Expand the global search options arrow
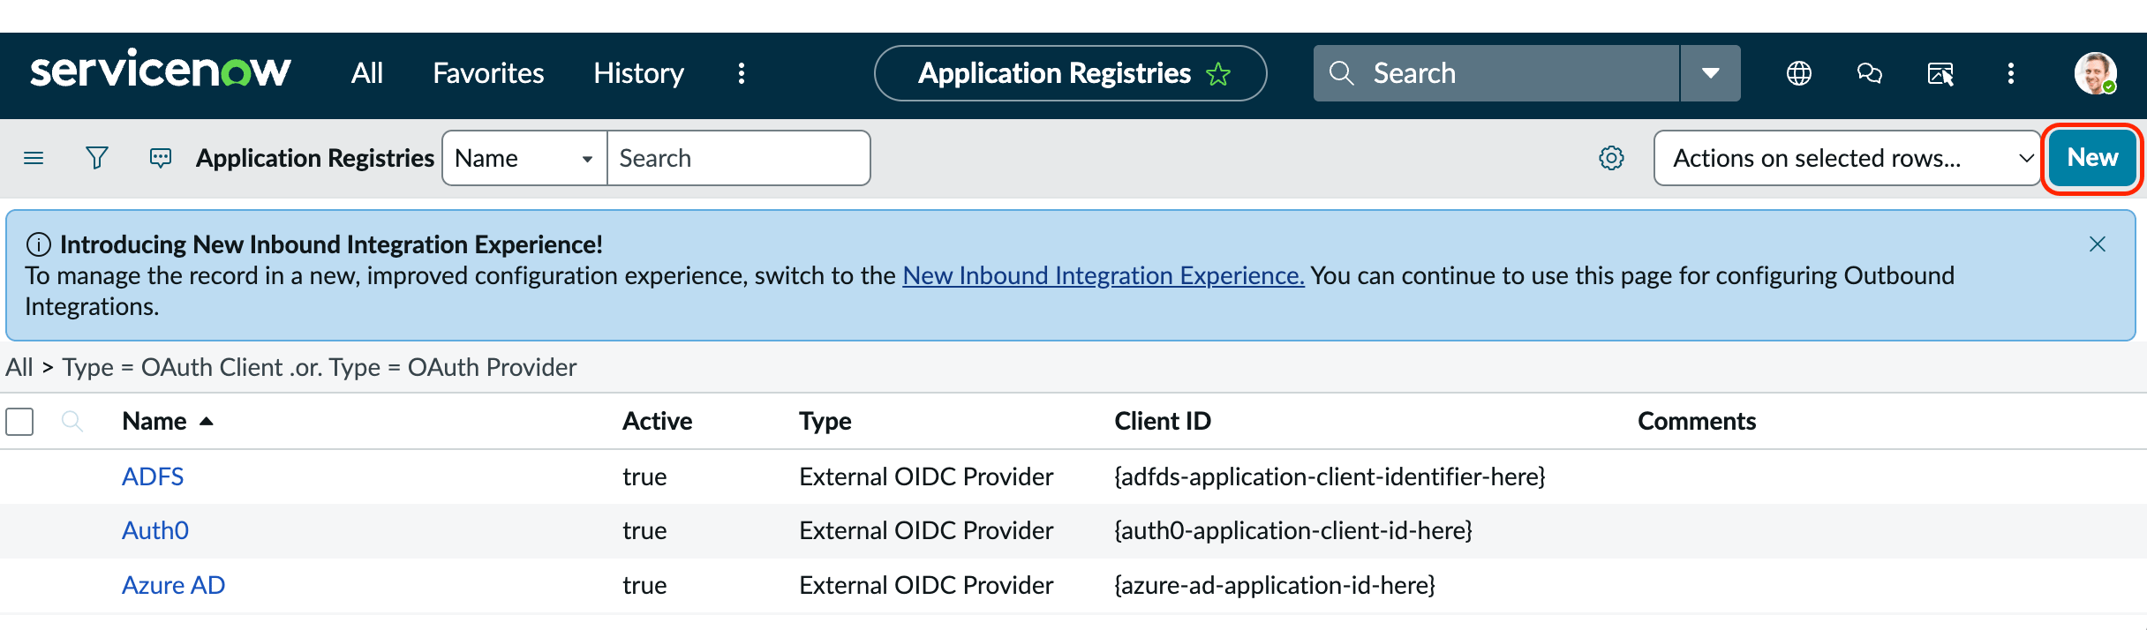The width and height of the screenshot is (2147, 630). pos(1710,73)
